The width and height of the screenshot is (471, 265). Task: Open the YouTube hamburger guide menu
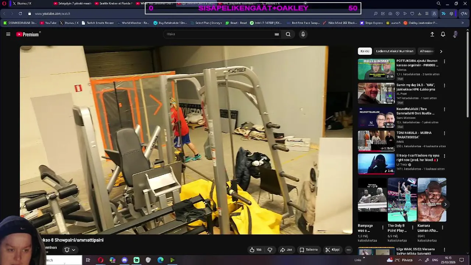pyautogui.click(x=8, y=34)
